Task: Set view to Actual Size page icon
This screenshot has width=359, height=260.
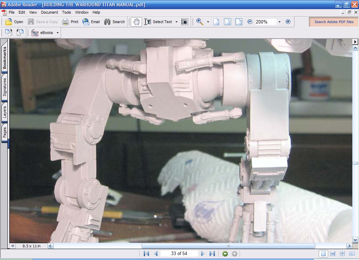Action: tap(216, 22)
